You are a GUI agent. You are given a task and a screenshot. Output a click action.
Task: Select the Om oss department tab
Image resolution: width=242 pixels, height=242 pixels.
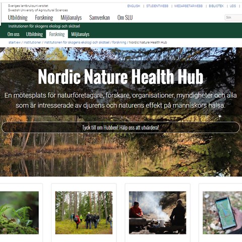tap(14, 34)
